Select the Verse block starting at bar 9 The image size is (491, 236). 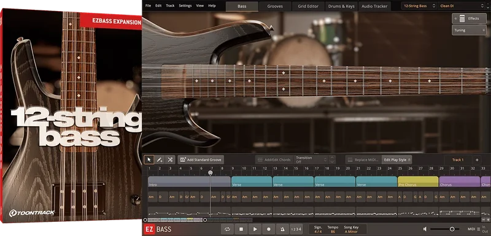252,181
